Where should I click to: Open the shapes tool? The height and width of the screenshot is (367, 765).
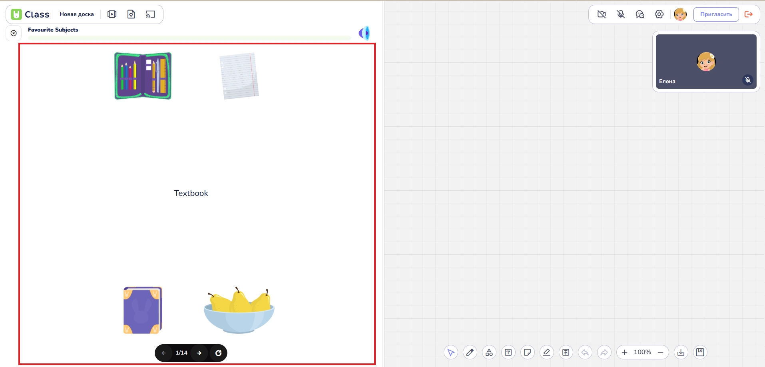(x=489, y=352)
